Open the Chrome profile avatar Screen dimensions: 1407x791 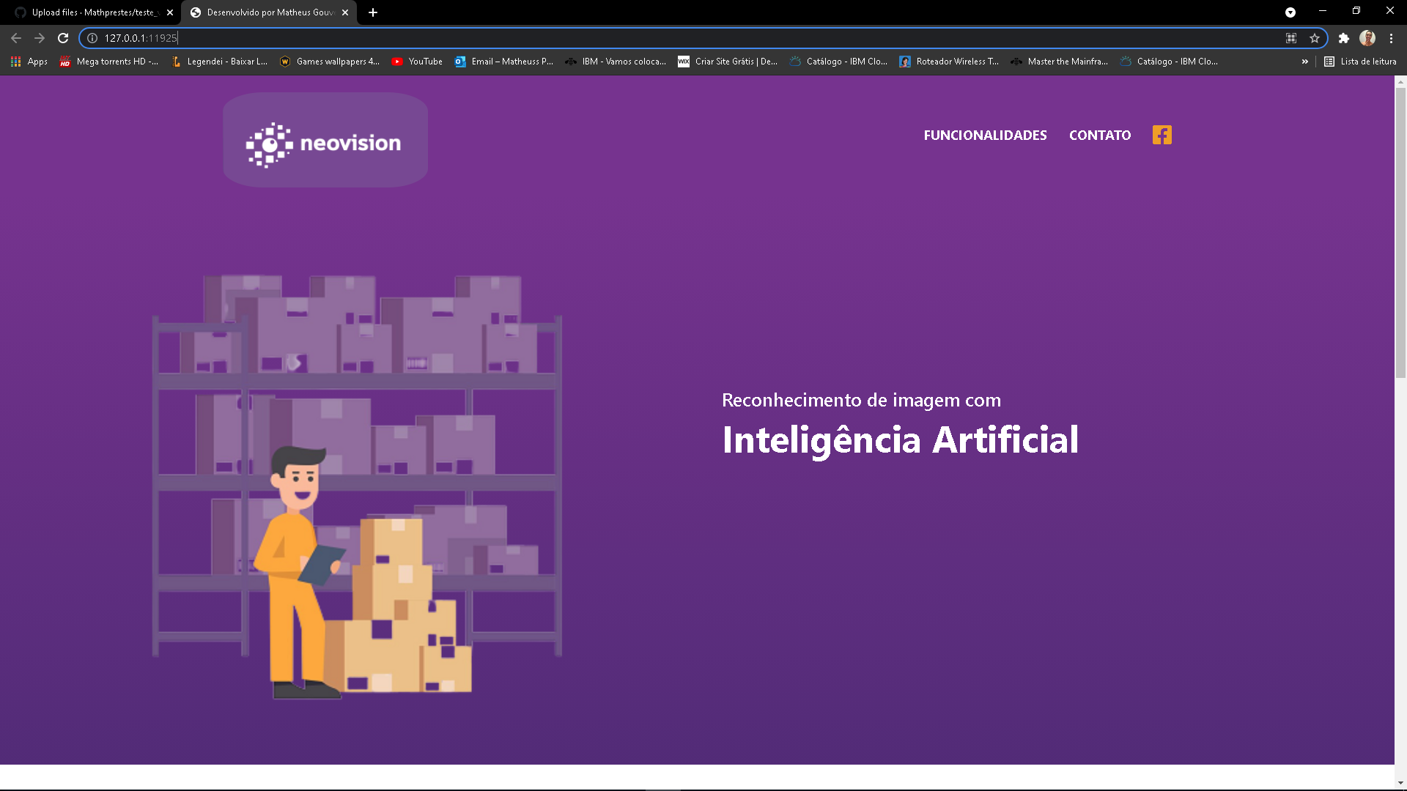(x=1367, y=38)
